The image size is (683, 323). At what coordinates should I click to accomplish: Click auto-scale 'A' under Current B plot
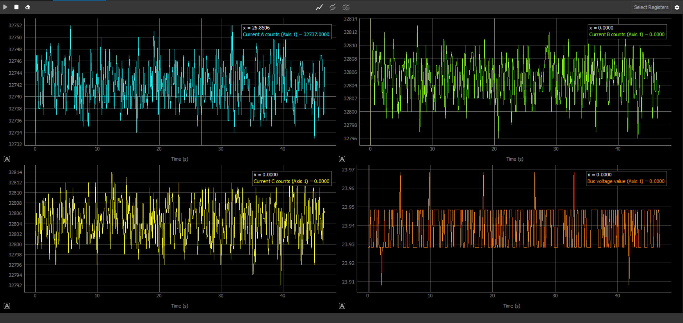click(342, 159)
